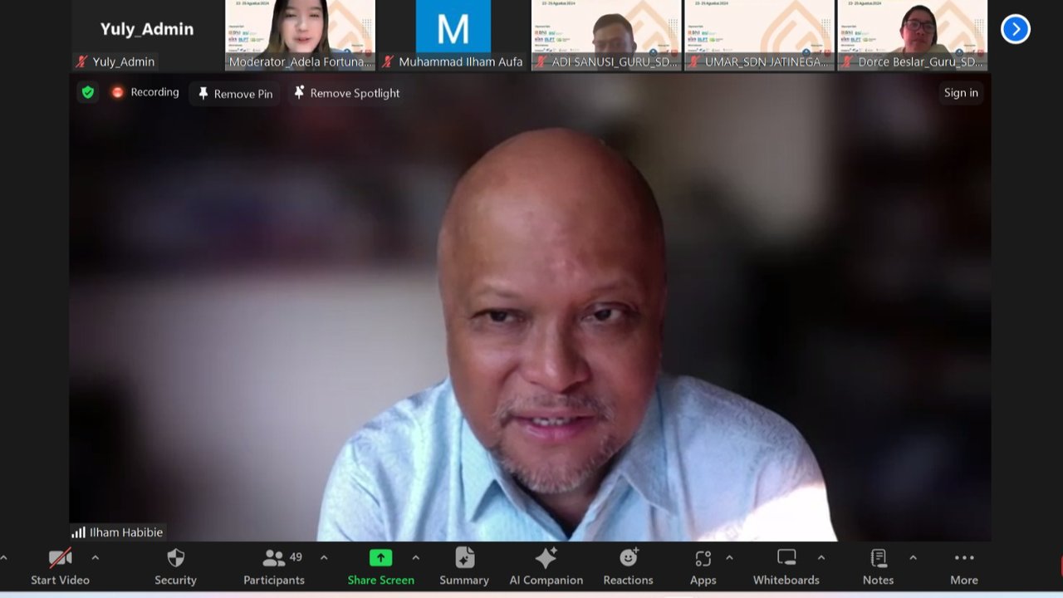Screen dimensions: 1063x598
Task: Show next page of participant thumbnails
Action: 1015,29
